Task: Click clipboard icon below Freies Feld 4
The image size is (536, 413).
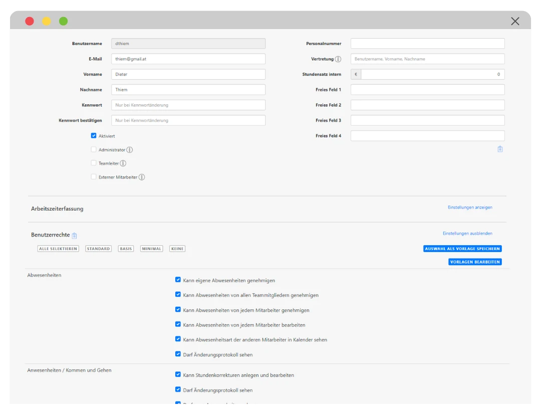Action: tap(500, 149)
